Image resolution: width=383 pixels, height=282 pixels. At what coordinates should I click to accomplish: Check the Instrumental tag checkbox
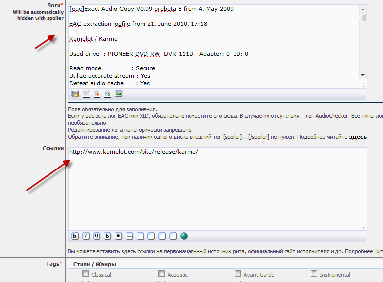pos(314,273)
